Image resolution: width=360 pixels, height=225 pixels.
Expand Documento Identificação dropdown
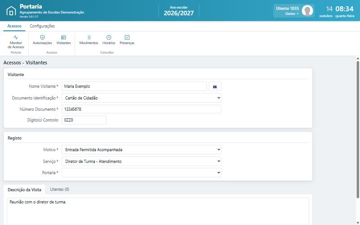pyautogui.click(x=141, y=98)
